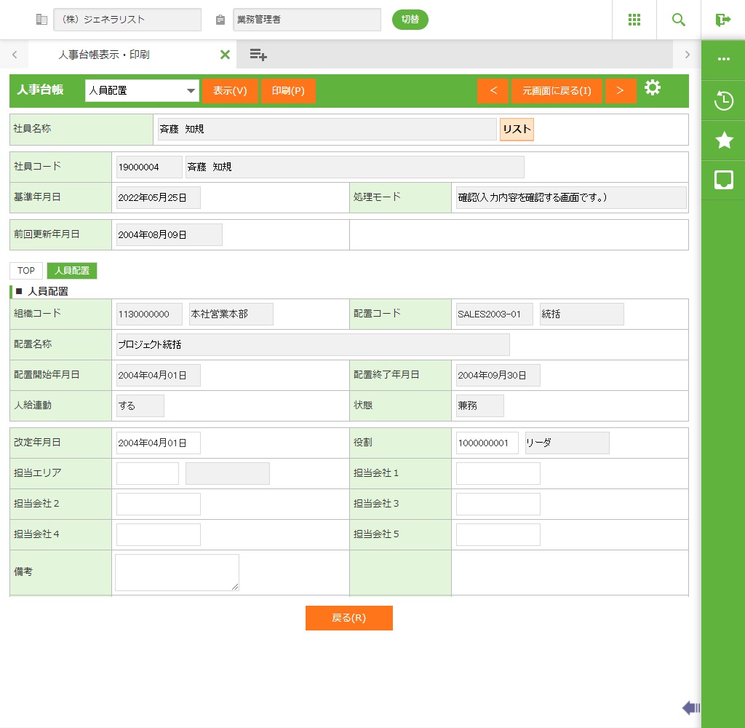The width and height of the screenshot is (745, 728).
Task: Click the collapse sidebar arrow icon
Action: coord(690,708)
